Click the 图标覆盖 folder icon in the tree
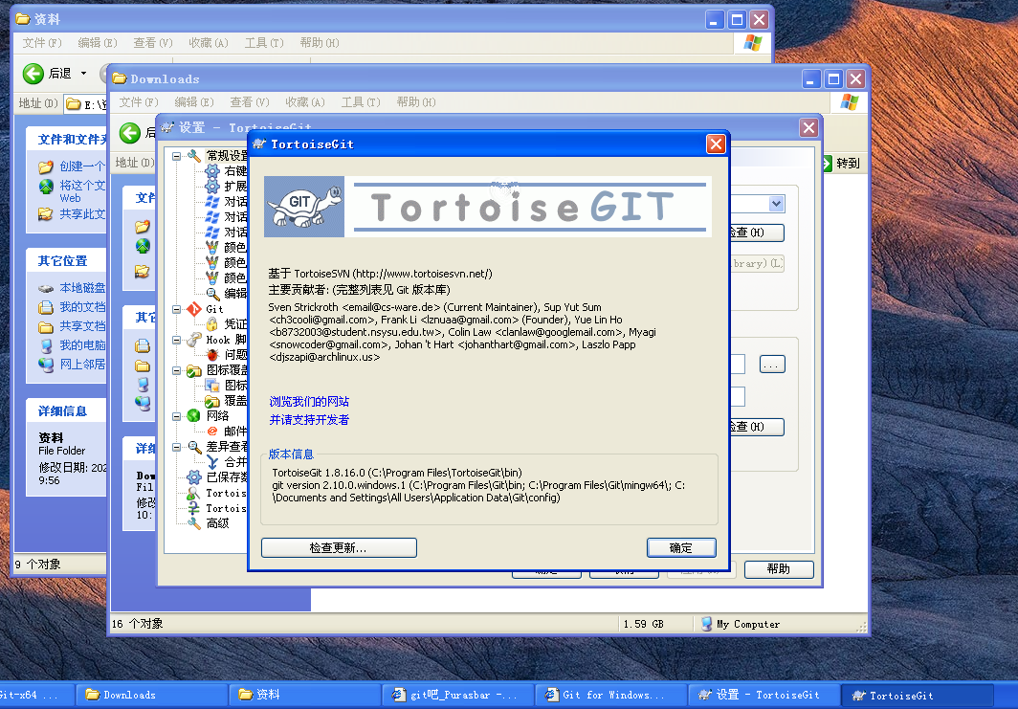 (x=193, y=370)
